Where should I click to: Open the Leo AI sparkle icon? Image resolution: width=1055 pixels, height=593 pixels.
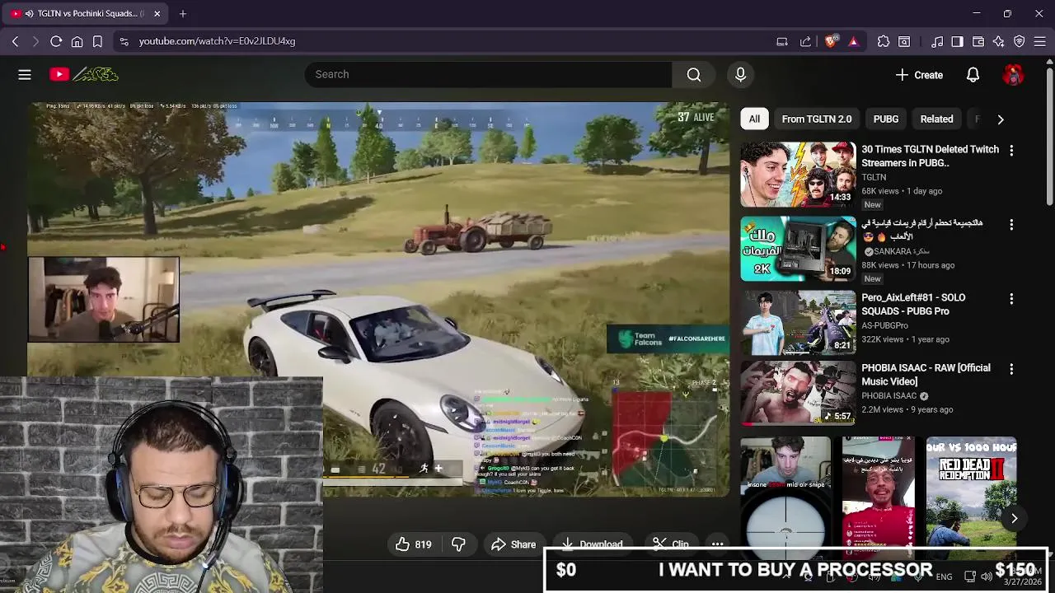(x=999, y=41)
